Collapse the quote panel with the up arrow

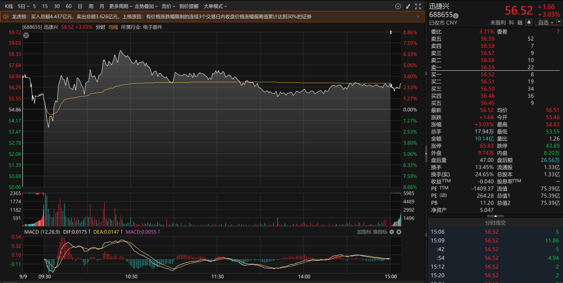(496, 216)
